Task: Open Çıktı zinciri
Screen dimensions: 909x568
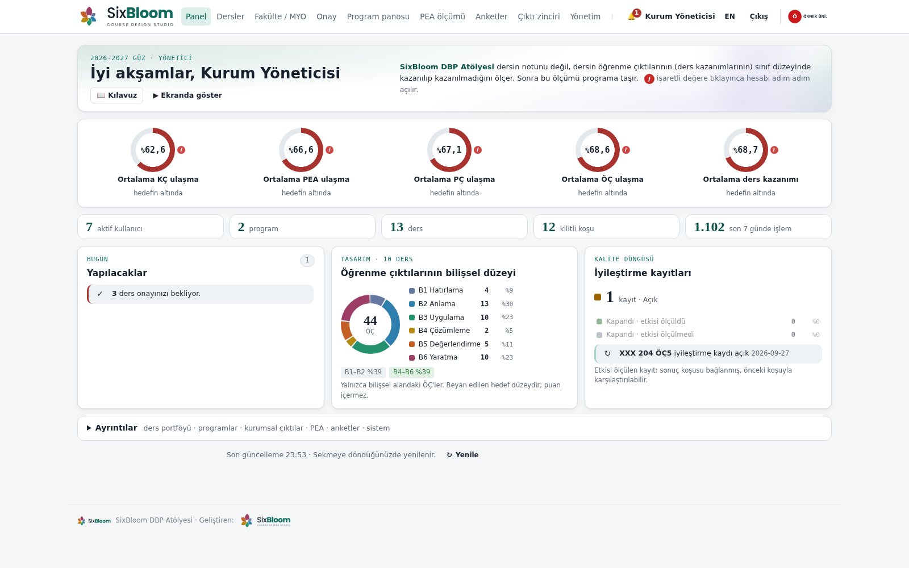Action: [x=539, y=16]
